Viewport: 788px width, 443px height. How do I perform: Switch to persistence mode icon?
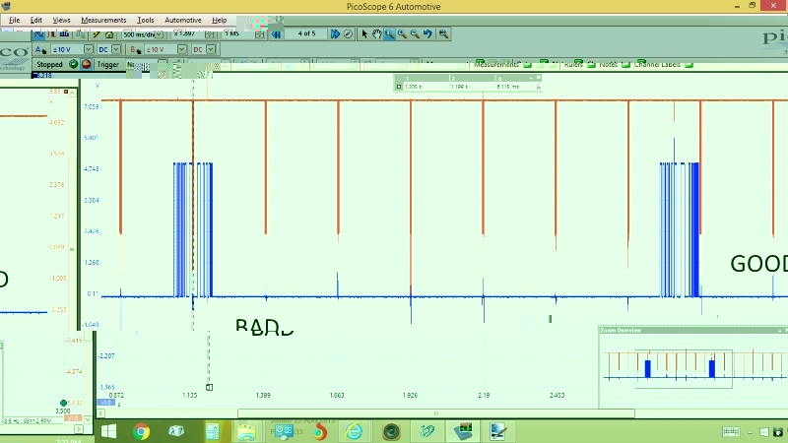pos(52,34)
